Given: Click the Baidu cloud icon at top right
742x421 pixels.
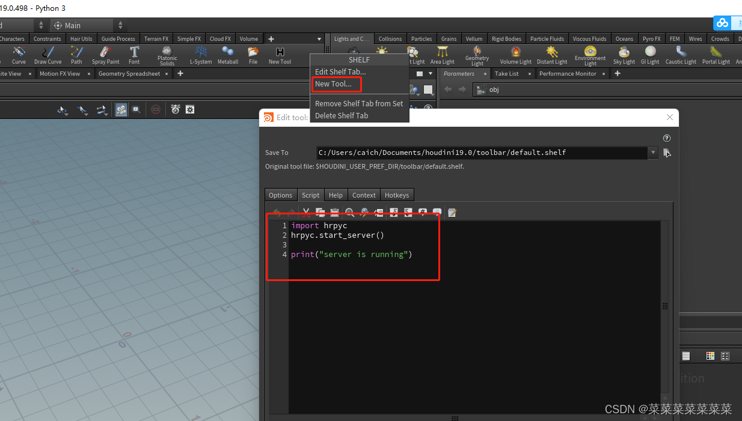Looking at the screenshot, I should (722, 23).
